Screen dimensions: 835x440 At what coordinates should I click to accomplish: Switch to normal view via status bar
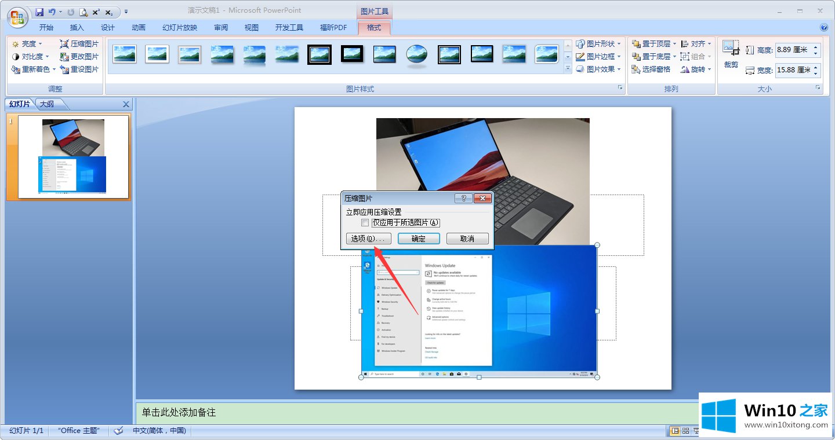[x=675, y=431]
